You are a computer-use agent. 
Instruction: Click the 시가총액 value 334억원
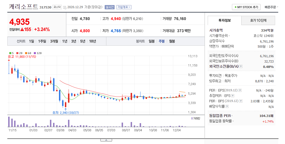click(x=267, y=30)
